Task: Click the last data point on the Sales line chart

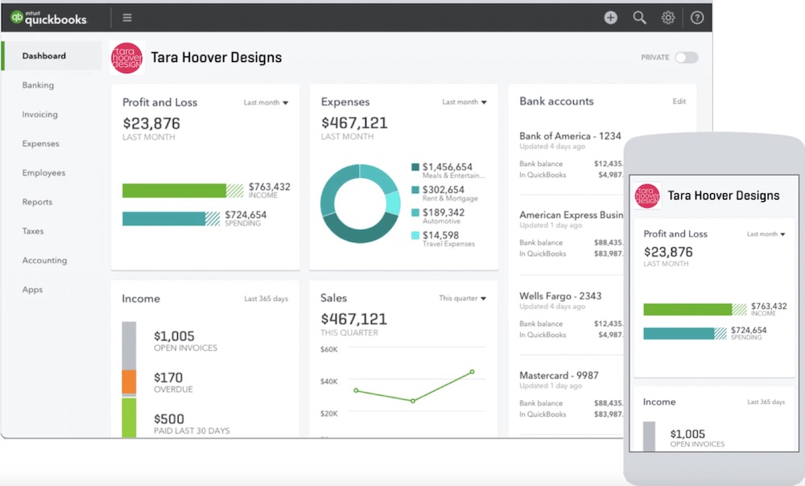Action: click(x=472, y=372)
